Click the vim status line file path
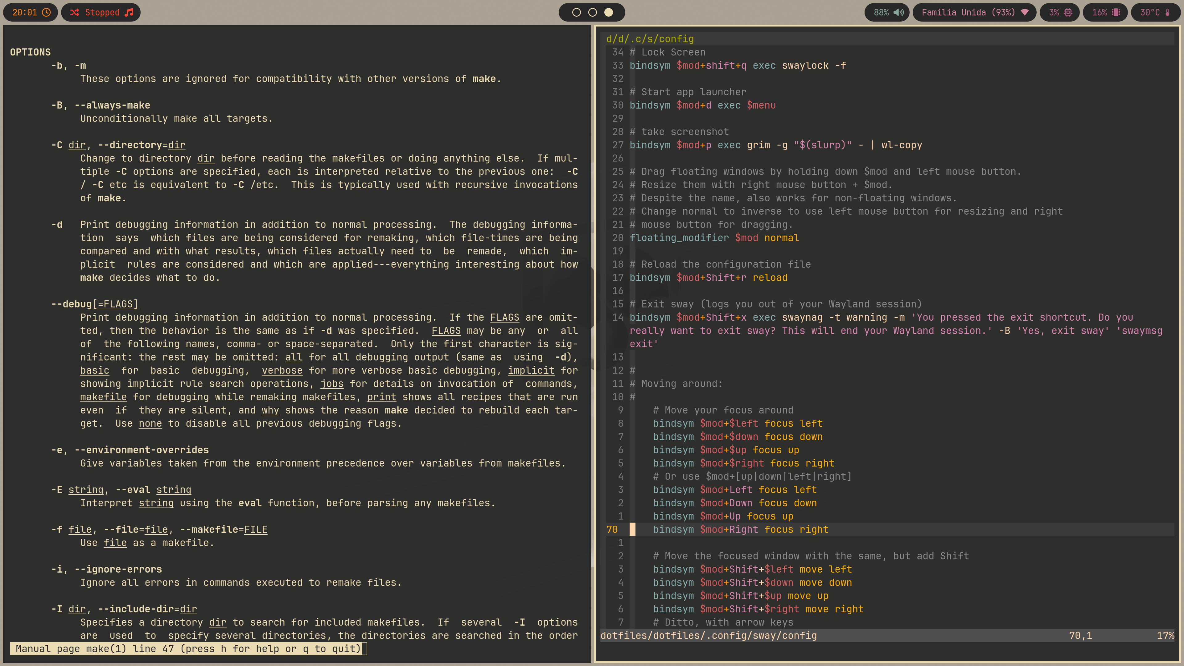 [708, 635]
